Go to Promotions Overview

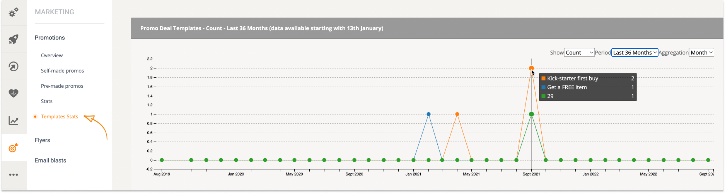click(x=52, y=55)
